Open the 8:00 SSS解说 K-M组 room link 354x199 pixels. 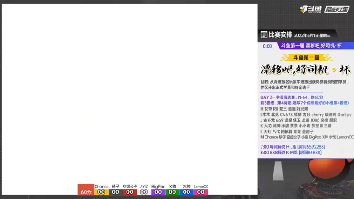(291, 153)
